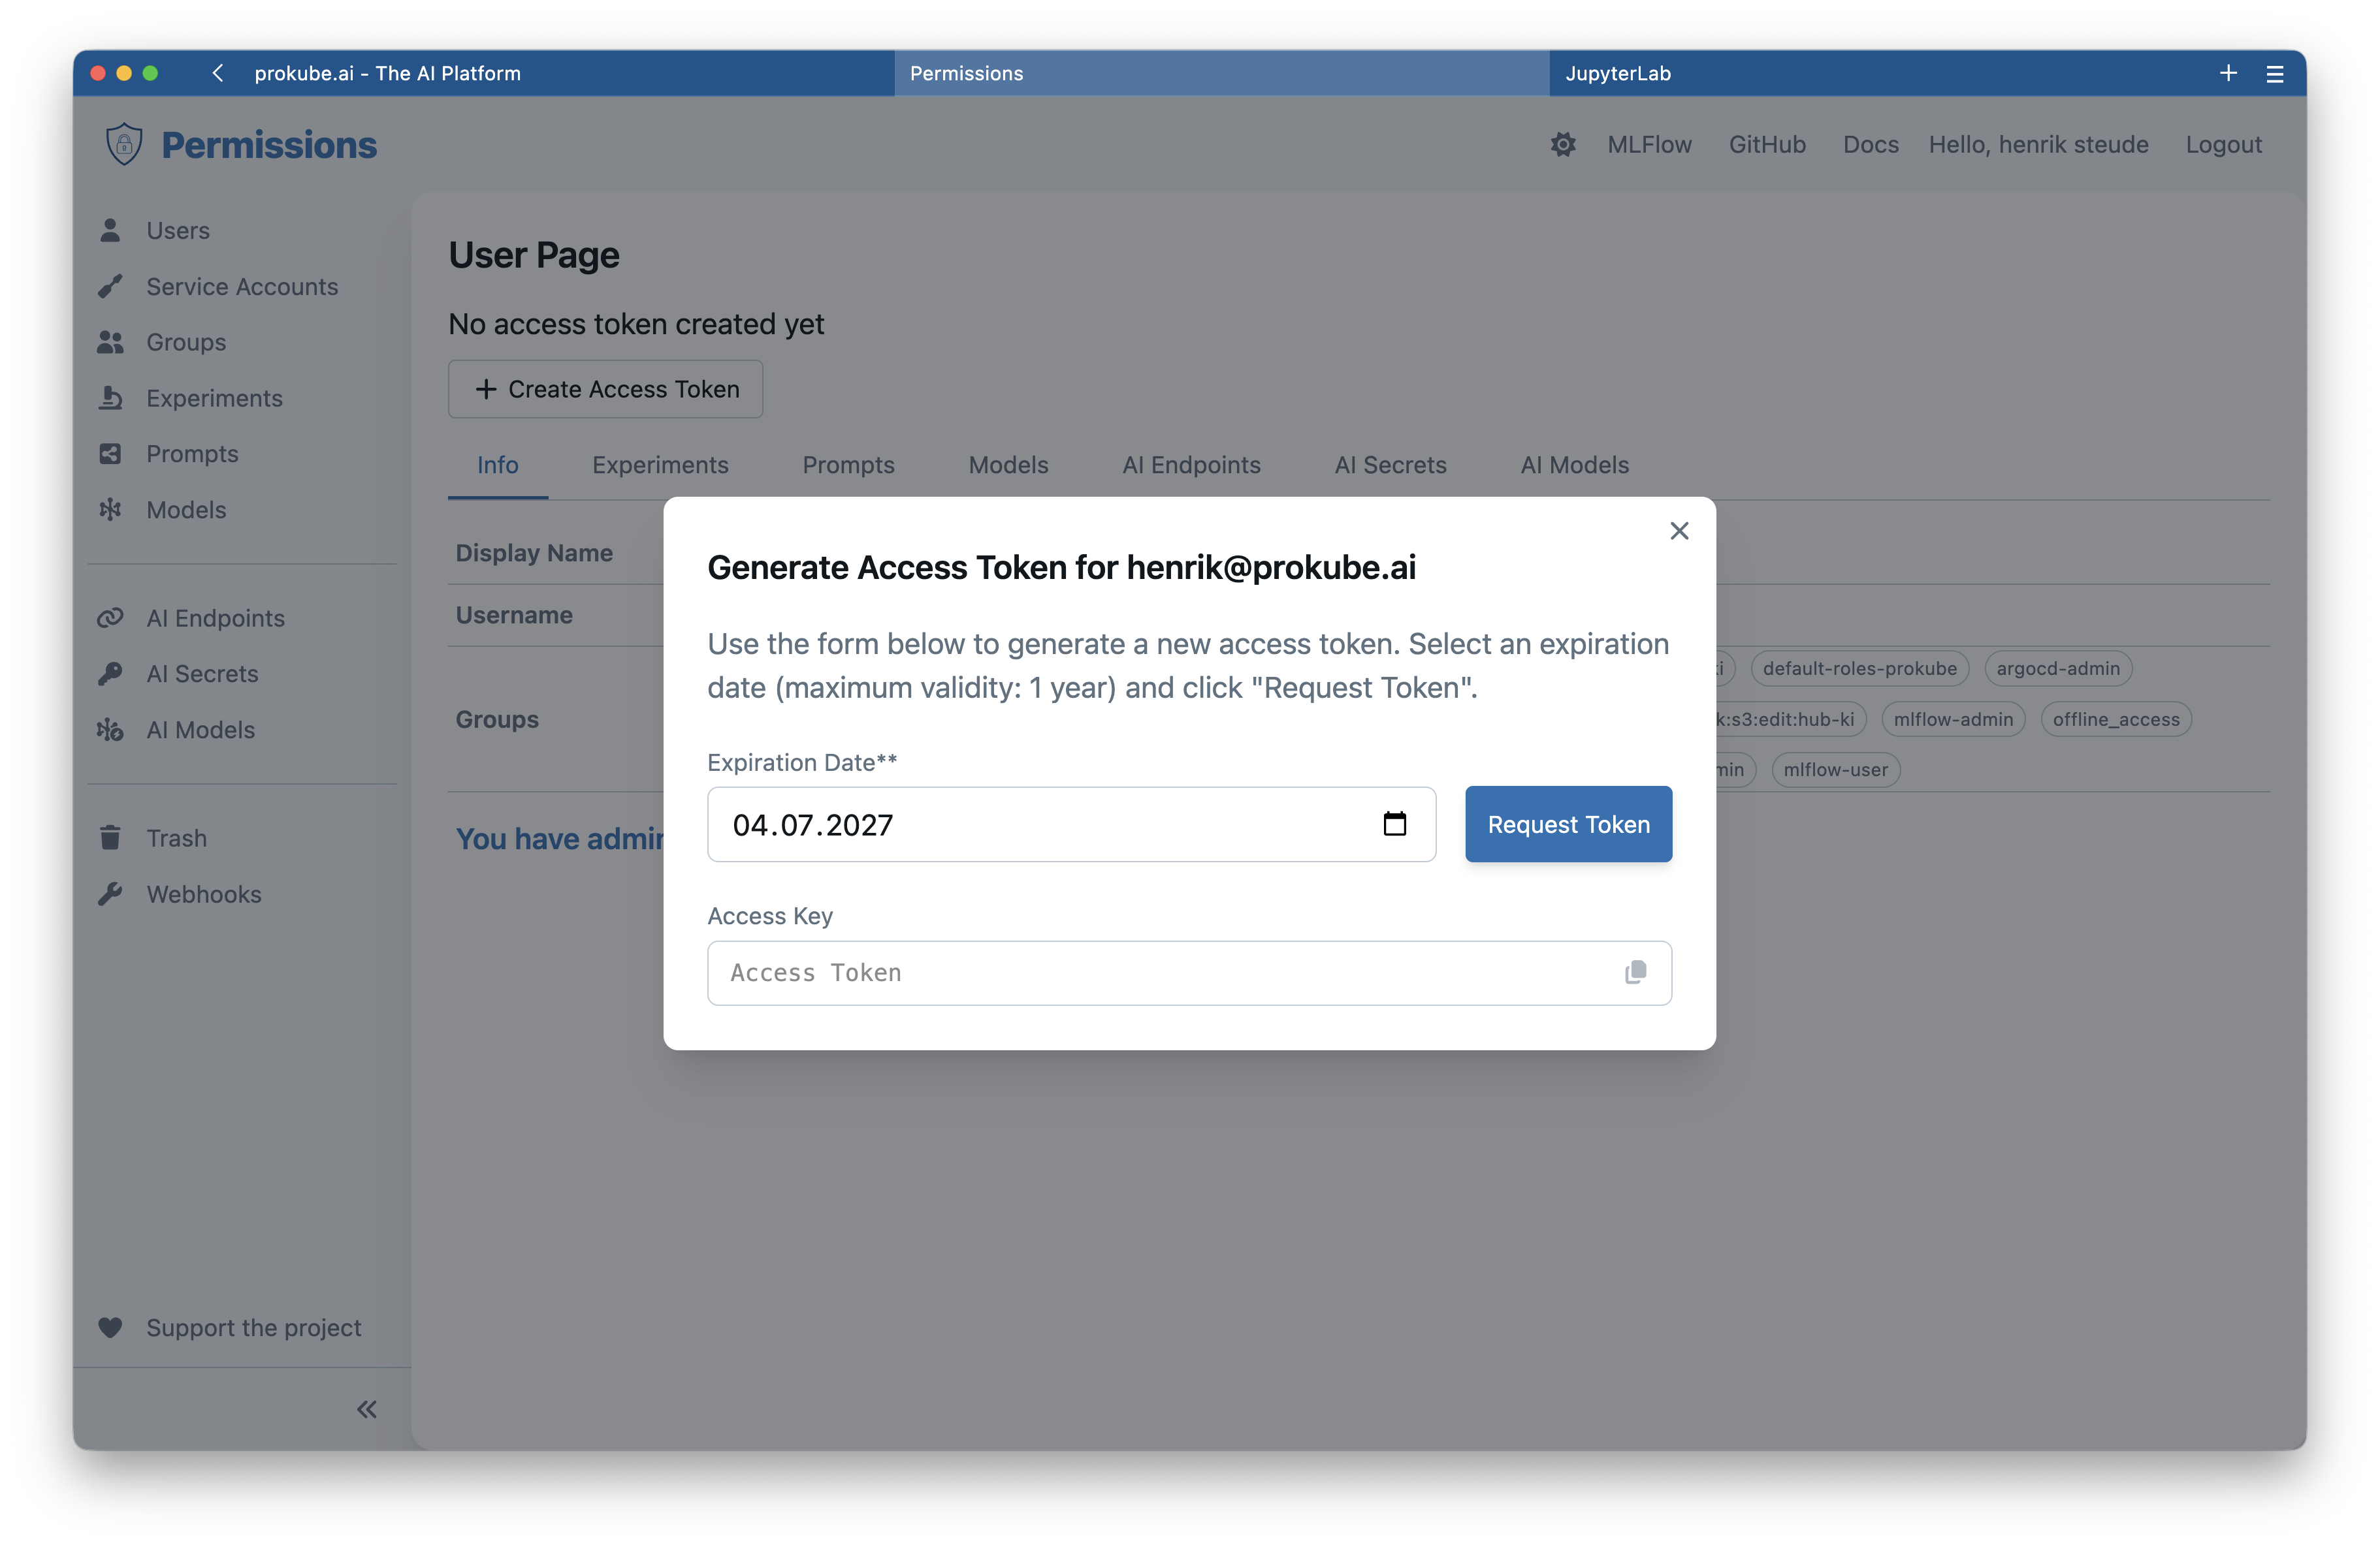Click the Service Accounts key icon

click(x=110, y=286)
